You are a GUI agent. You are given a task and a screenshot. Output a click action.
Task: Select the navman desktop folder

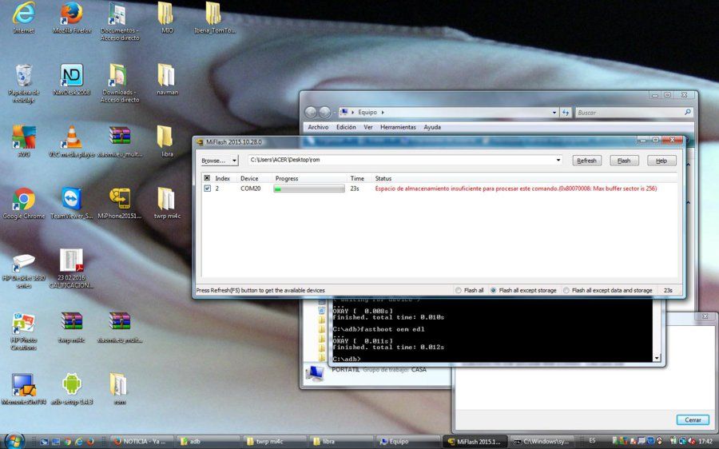point(167,79)
